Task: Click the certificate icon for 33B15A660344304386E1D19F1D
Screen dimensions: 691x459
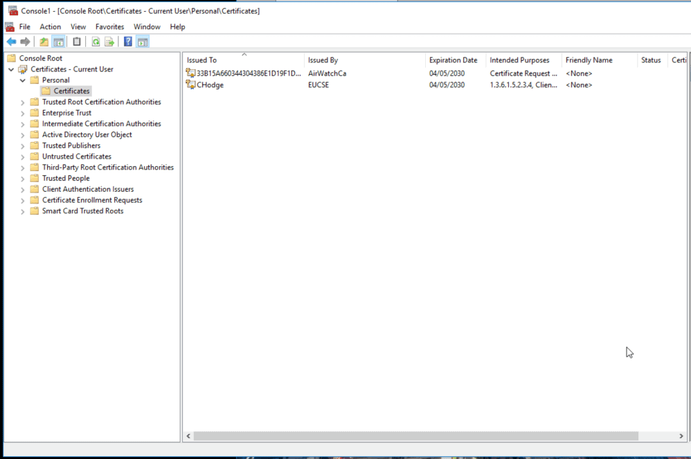Action: point(191,73)
